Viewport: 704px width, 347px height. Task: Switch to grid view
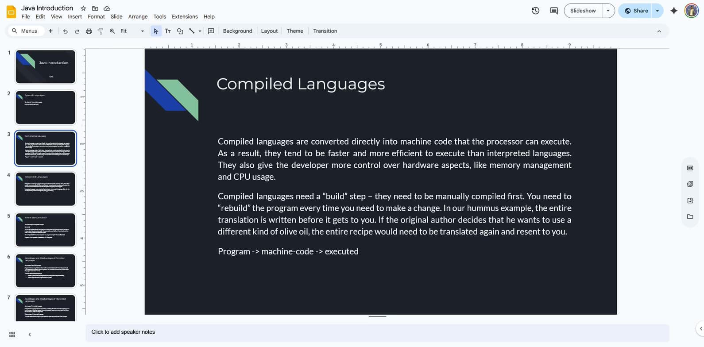(12, 335)
